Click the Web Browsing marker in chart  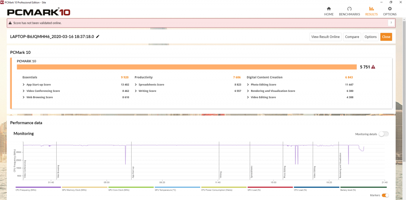coord(58,172)
